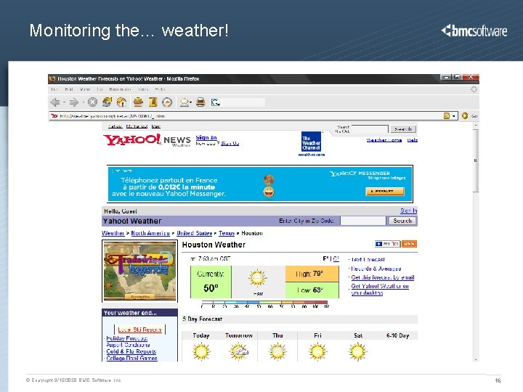Click the Yahoo favicon in the address bar

click(54, 116)
